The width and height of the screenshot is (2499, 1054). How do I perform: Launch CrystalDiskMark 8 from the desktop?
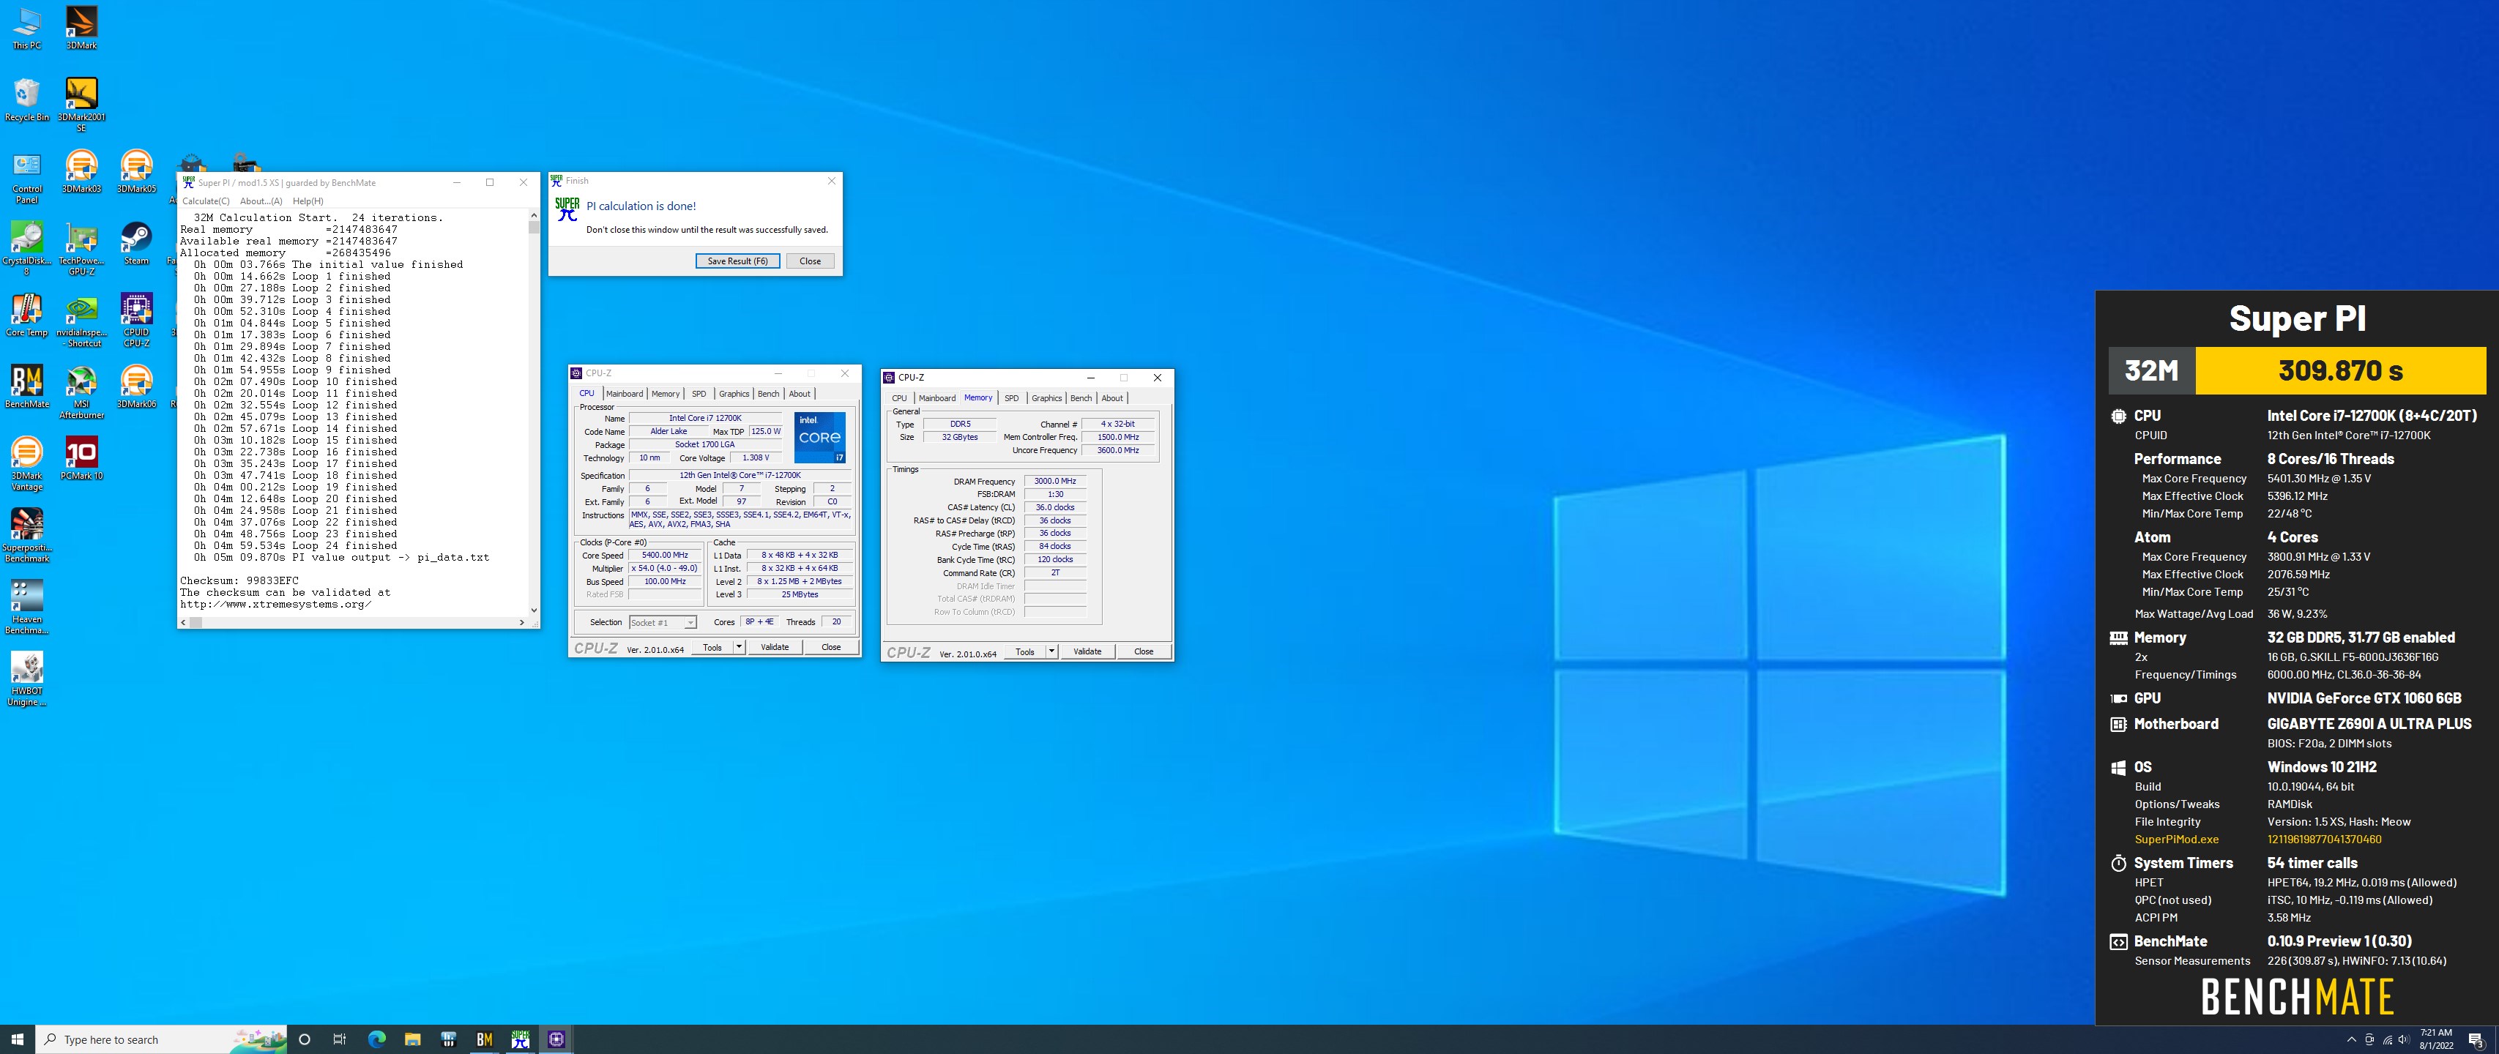click(x=27, y=248)
